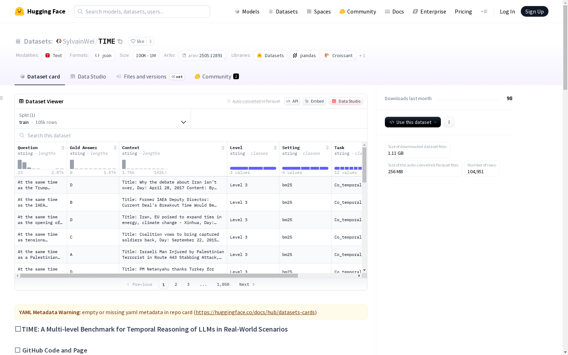Click the Embed button
This screenshot has width=568, height=355.
(314, 101)
